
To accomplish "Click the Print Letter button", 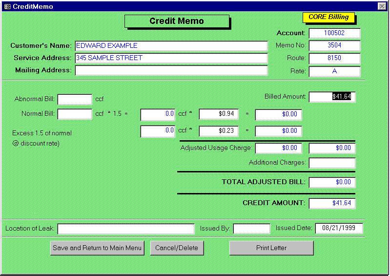I will coord(271,248).
